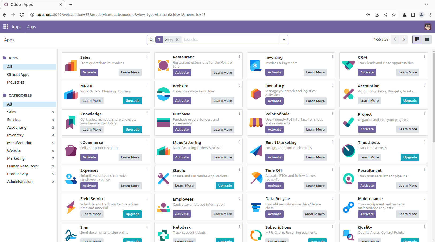Click the eCommerce app icon
Viewport: 435px width, 242px height.
pos(71,151)
